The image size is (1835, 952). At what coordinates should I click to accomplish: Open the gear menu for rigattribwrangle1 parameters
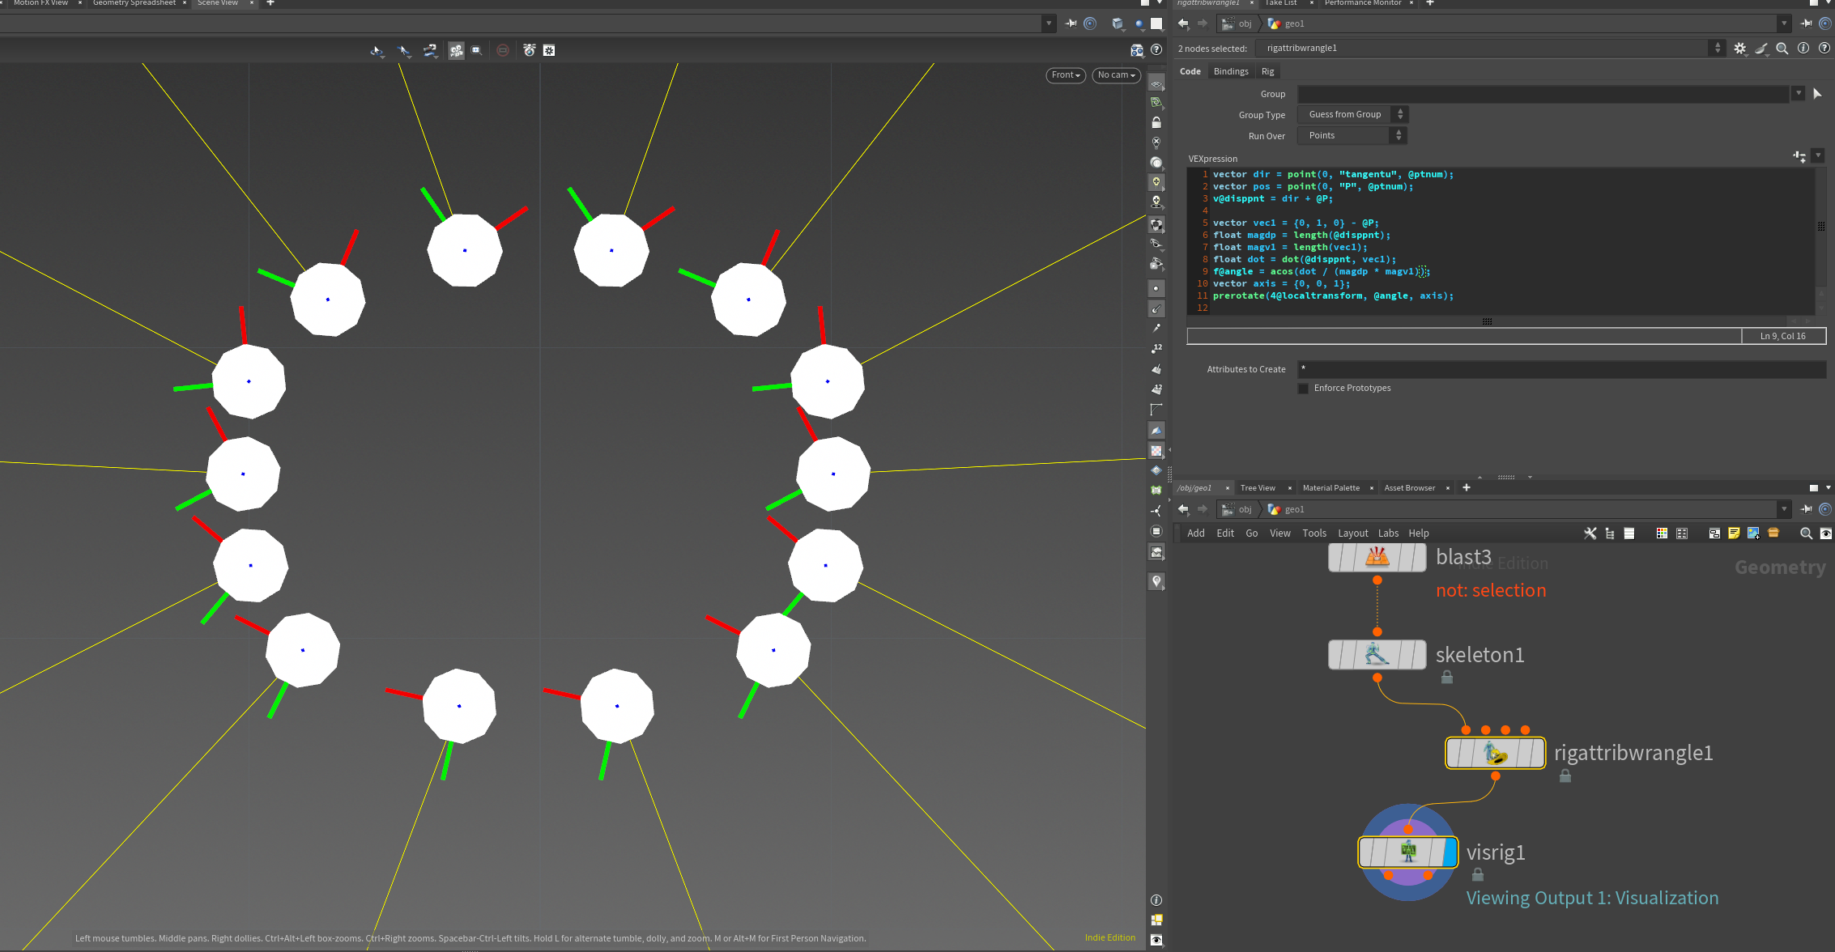(x=1739, y=49)
